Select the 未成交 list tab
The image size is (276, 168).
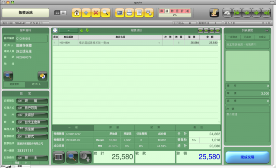coord(262,37)
